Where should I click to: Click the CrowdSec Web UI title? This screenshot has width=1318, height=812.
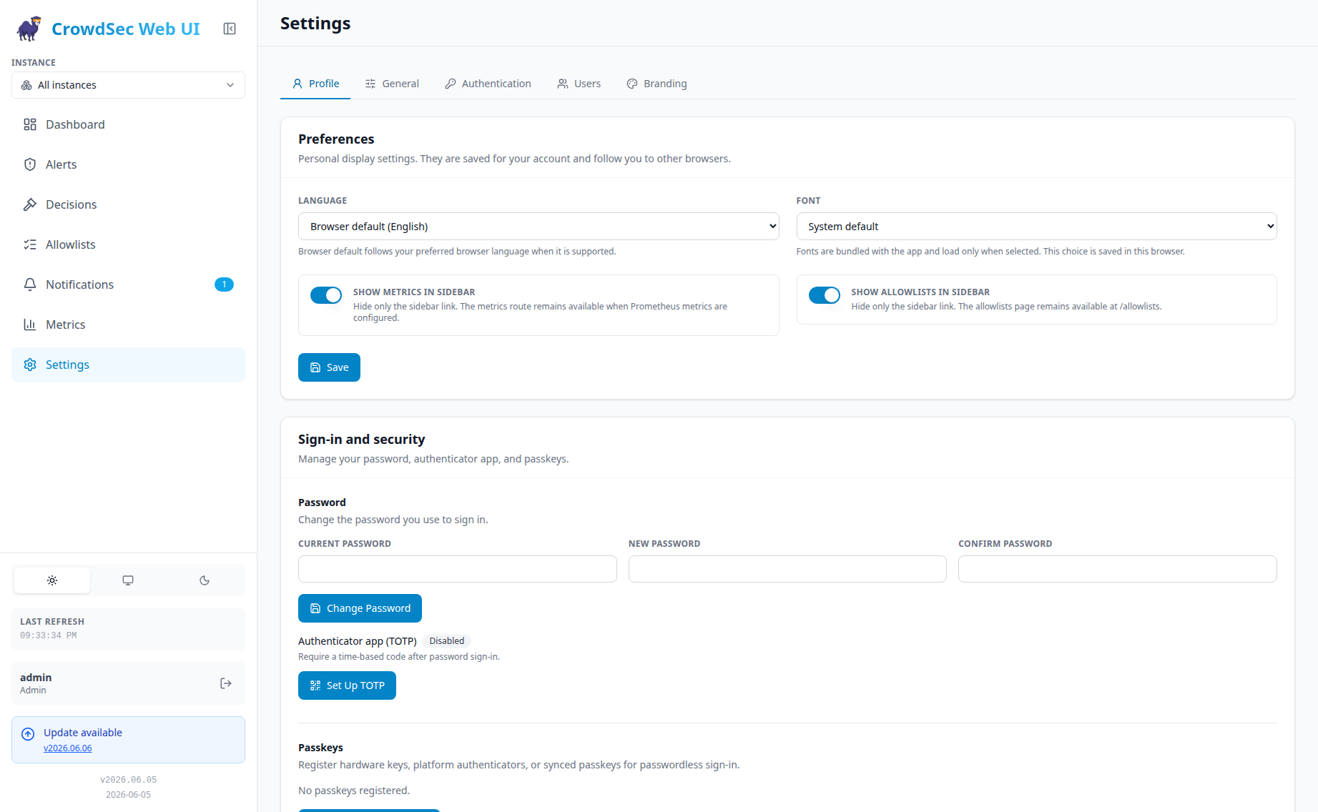[x=126, y=29]
